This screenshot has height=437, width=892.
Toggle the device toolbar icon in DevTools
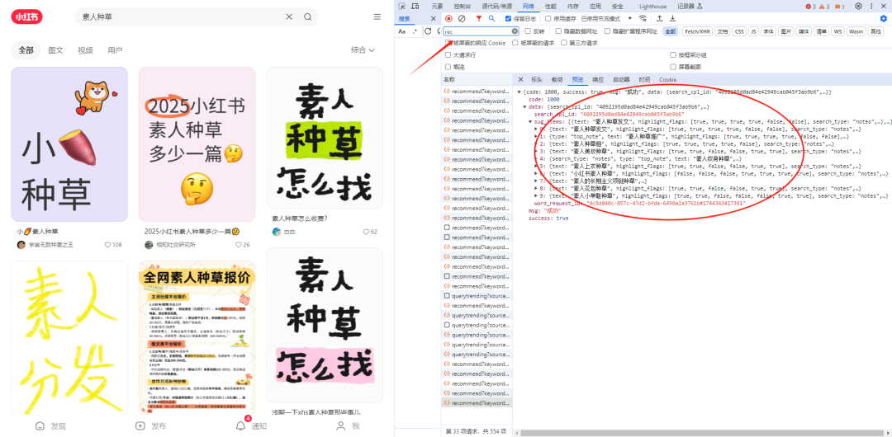point(415,7)
